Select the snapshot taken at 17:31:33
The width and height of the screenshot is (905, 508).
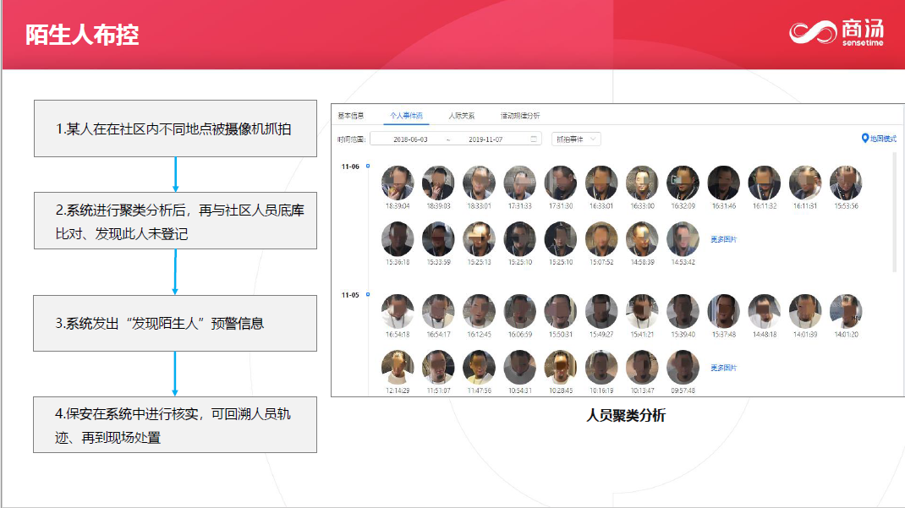point(520,183)
